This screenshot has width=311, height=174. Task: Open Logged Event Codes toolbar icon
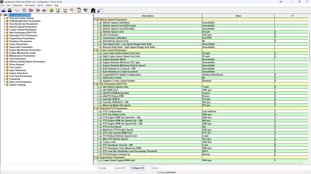(x=44, y=10)
